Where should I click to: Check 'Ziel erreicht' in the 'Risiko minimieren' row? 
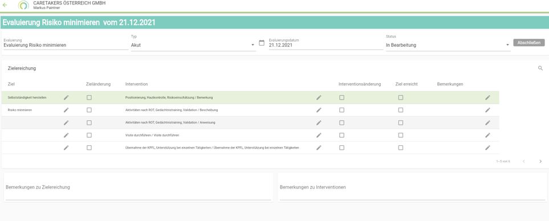[401, 110]
